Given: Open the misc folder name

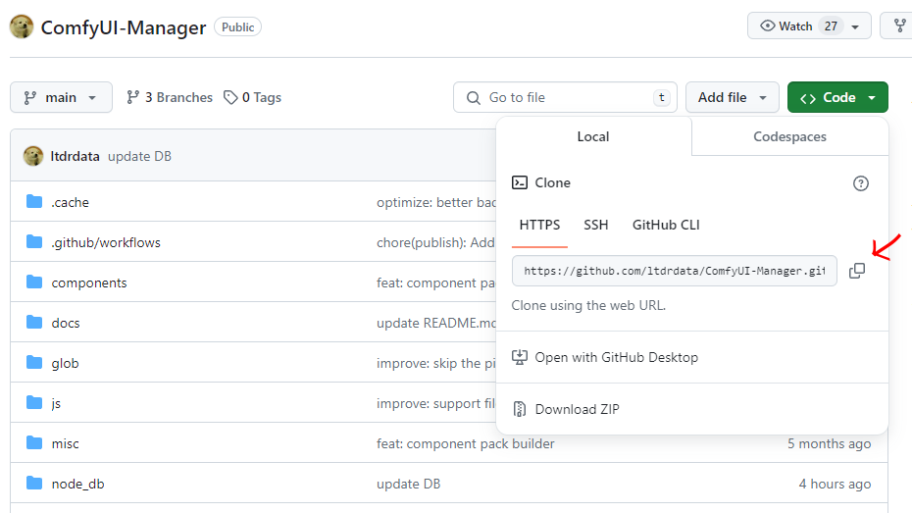Looking at the screenshot, I should [x=65, y=443].
